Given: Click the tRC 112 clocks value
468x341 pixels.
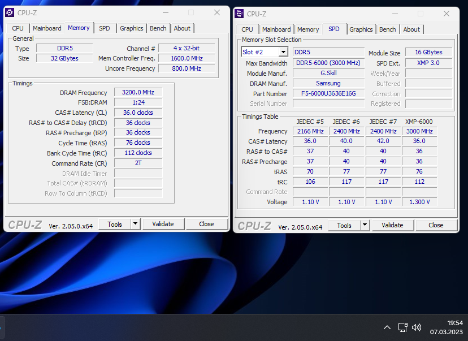Looking at the screenshot, I should tap(138, 153).
